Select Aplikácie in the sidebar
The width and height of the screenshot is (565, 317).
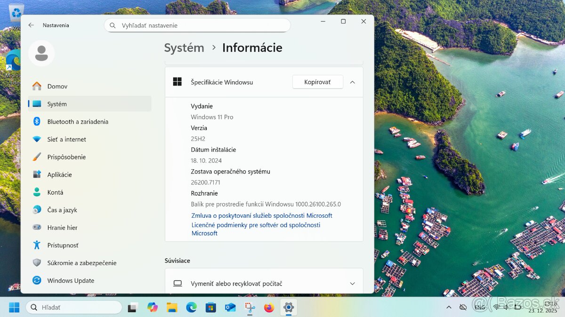tap(59, 174)
